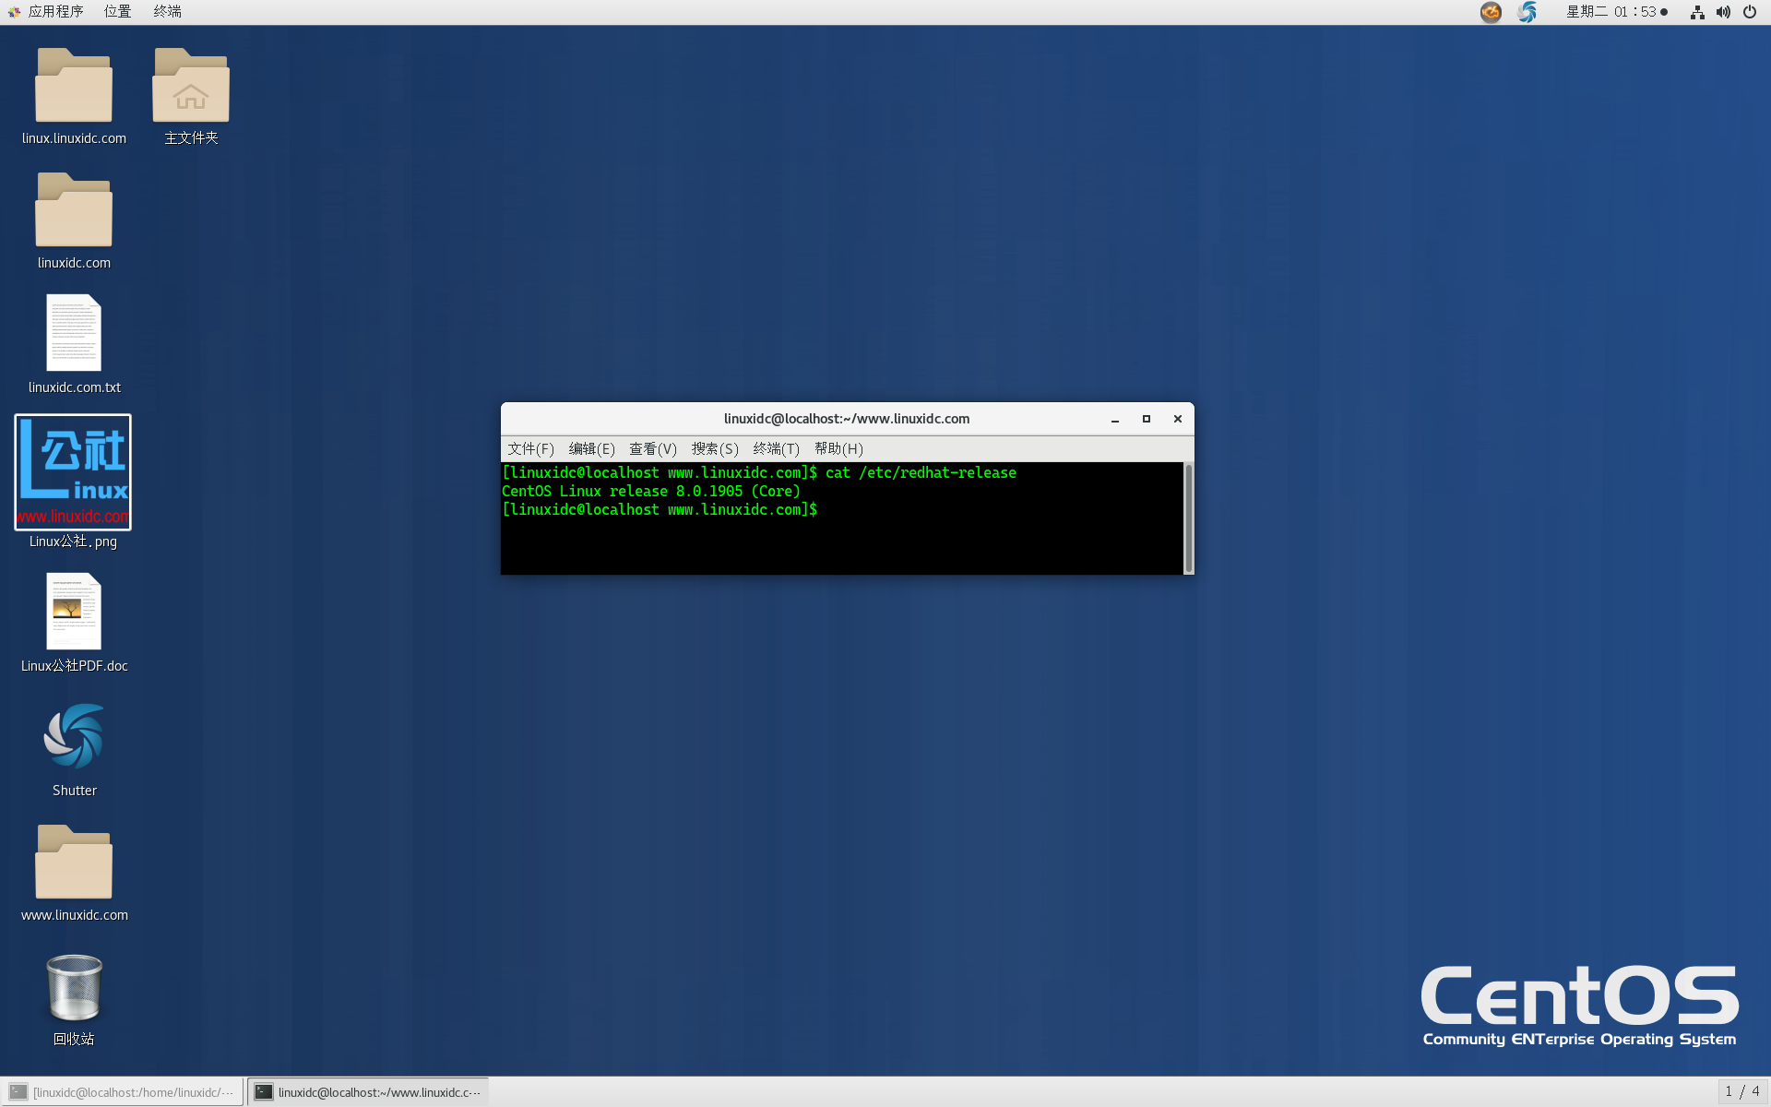
Task: Maximize the terminal window
Action: click(x=1147, y=419)
